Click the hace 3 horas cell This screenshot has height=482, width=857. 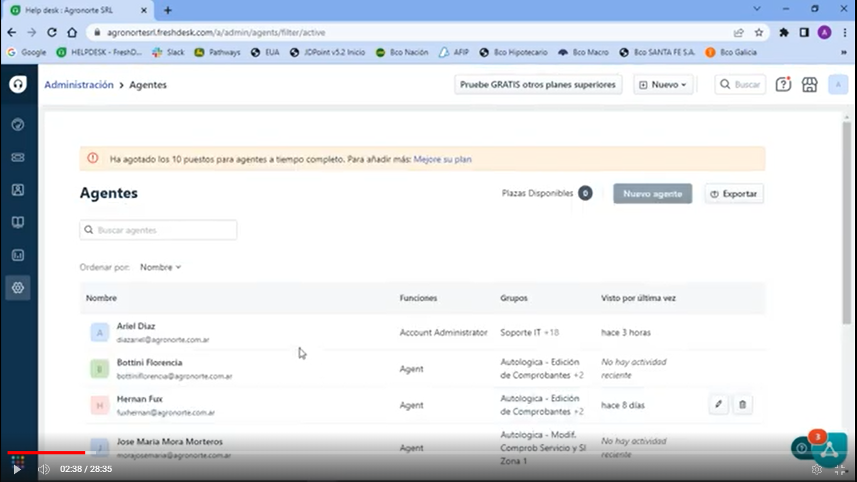pyautogui.click(x=625, y=333)
